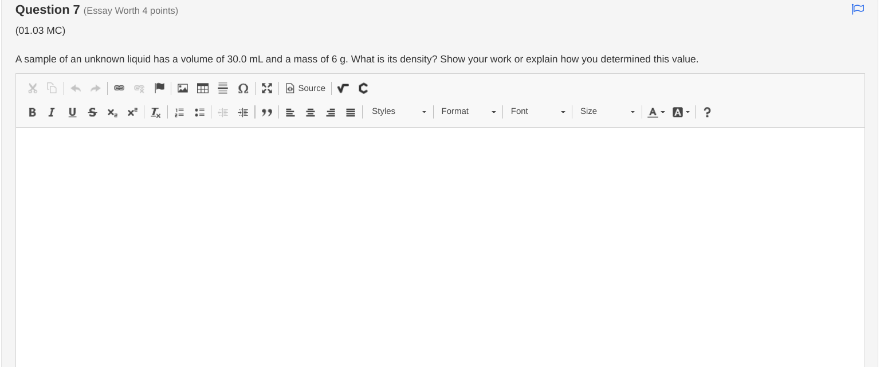Insert a horizontal line
This screenshot has width=884, height=367.
(x=223, y=88)
